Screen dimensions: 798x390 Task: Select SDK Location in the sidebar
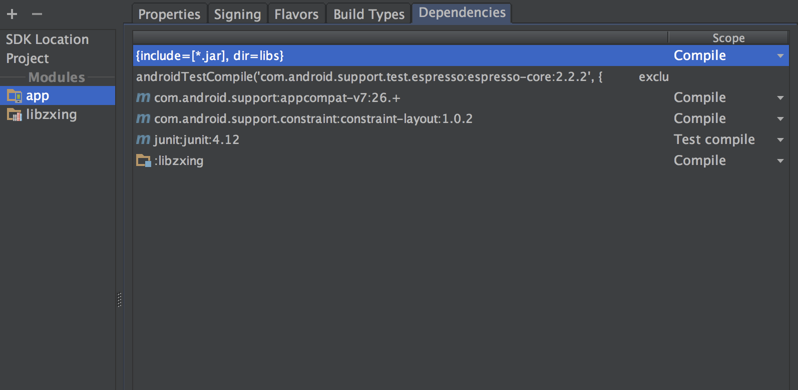click(47, 39)
